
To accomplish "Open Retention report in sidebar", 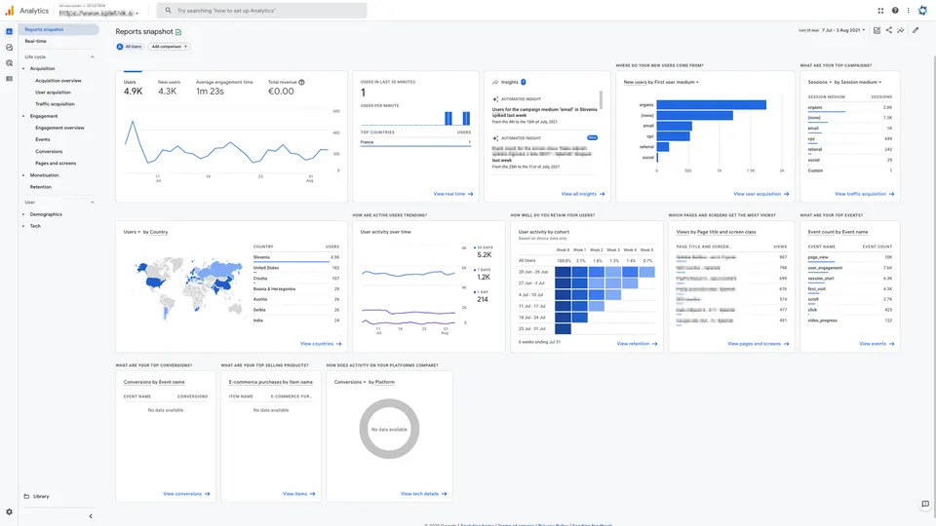I will click(41, 187).
